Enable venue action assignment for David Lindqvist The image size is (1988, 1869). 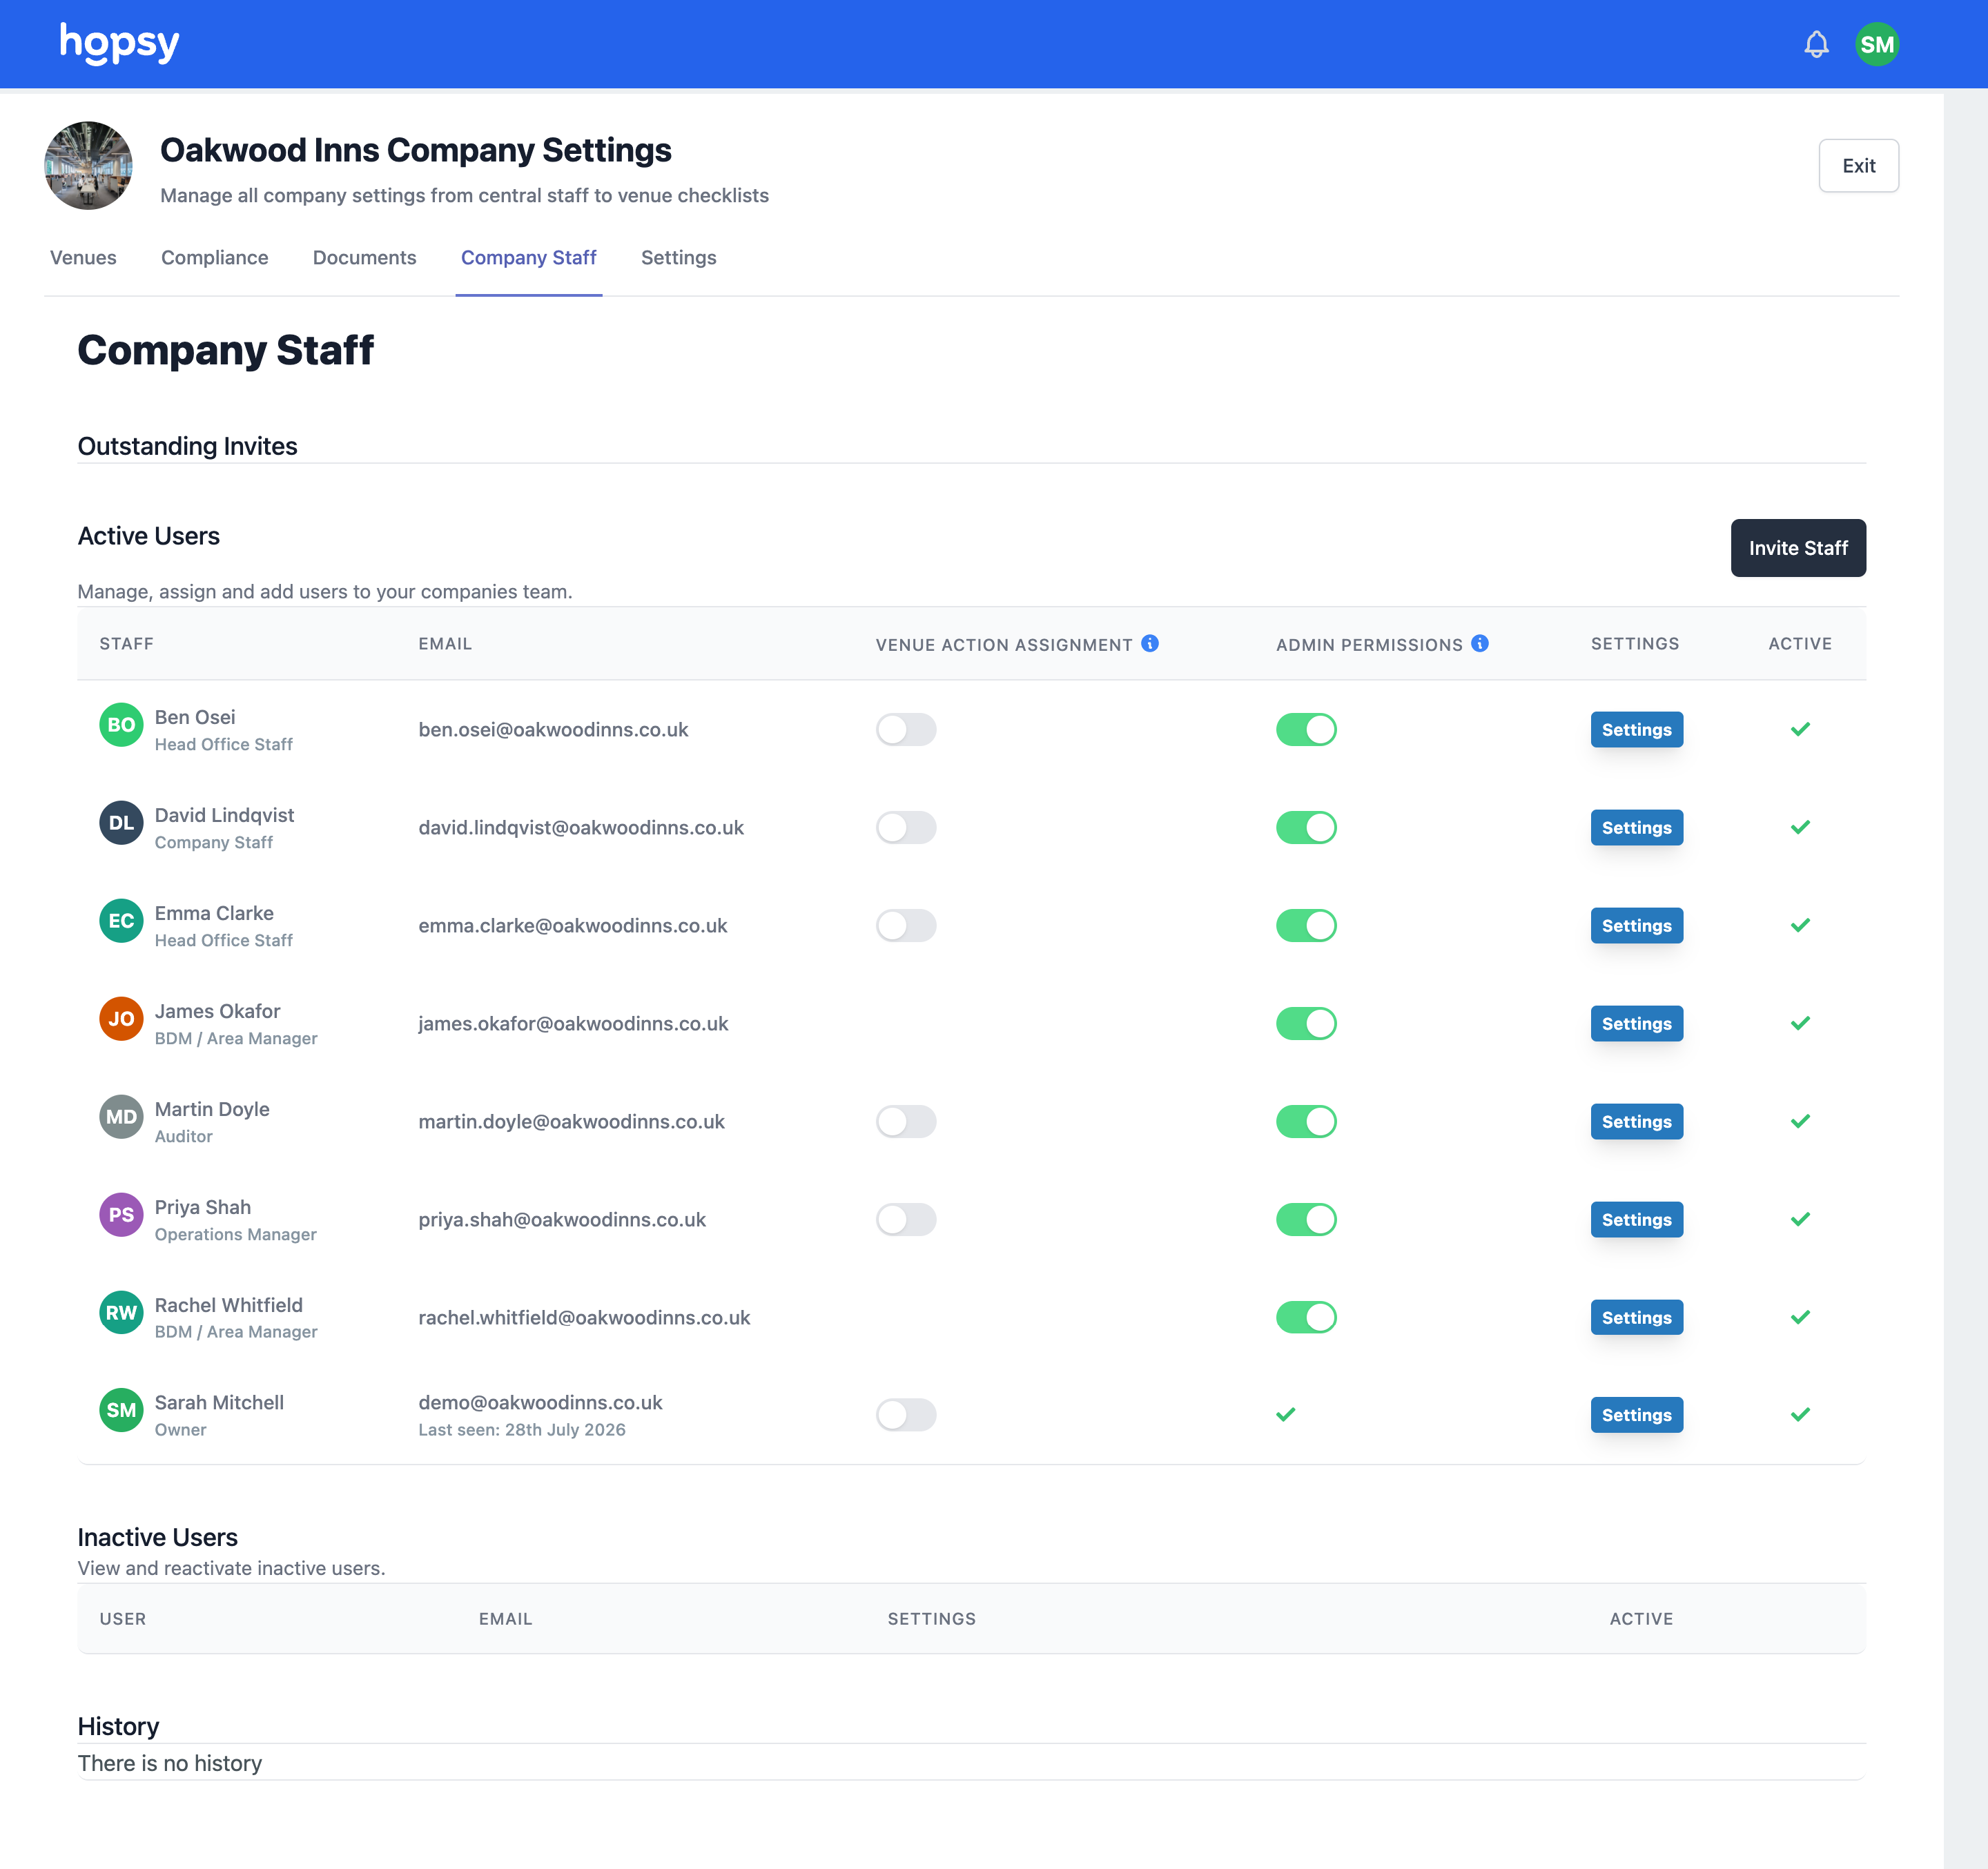click(x=906, y=827)
